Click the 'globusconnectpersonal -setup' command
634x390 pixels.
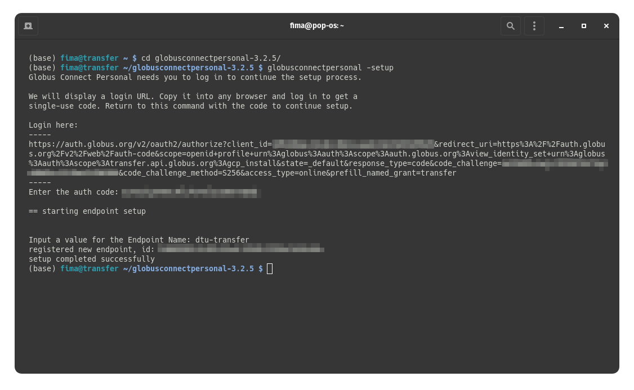point(330,68)
